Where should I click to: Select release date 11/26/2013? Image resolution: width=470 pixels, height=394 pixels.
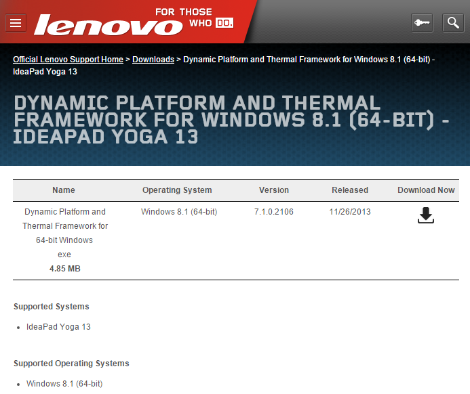(350, 212)
